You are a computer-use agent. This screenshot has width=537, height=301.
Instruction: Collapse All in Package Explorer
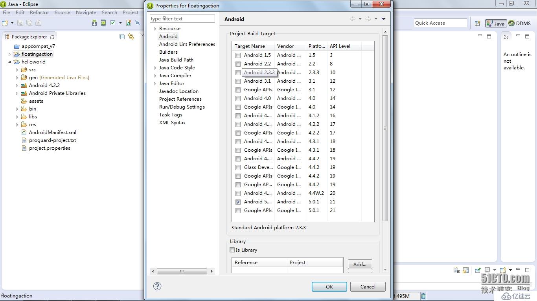[x=122, y=36]
